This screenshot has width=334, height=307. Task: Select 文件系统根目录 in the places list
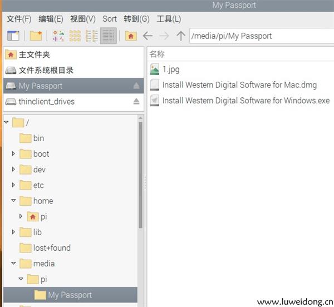[46, 70]
